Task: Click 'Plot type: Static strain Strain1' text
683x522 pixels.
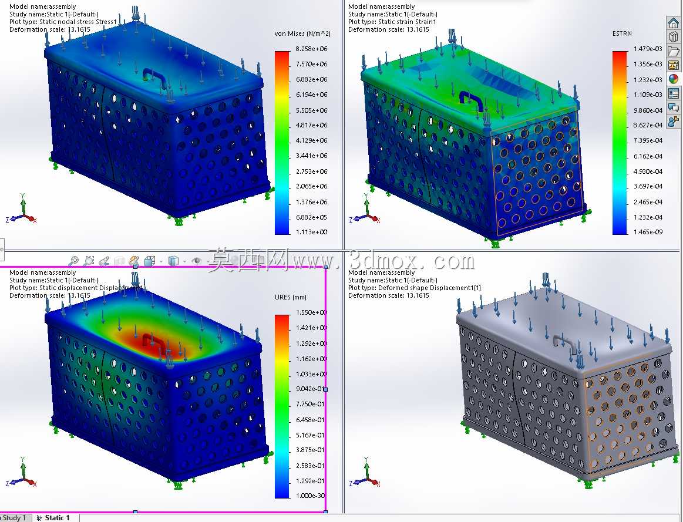Action: click(x=392, y=22)
